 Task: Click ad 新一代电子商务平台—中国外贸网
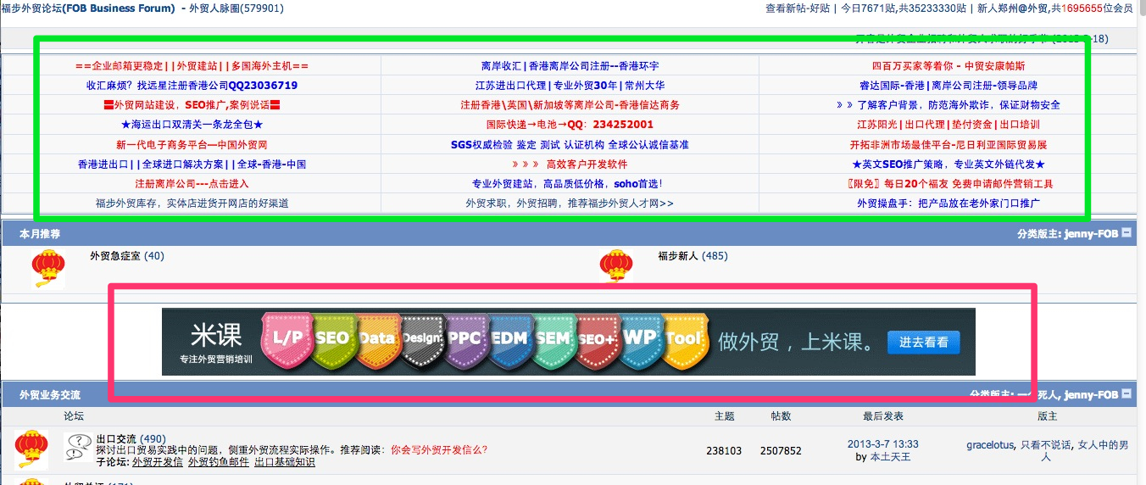[192, 145]
